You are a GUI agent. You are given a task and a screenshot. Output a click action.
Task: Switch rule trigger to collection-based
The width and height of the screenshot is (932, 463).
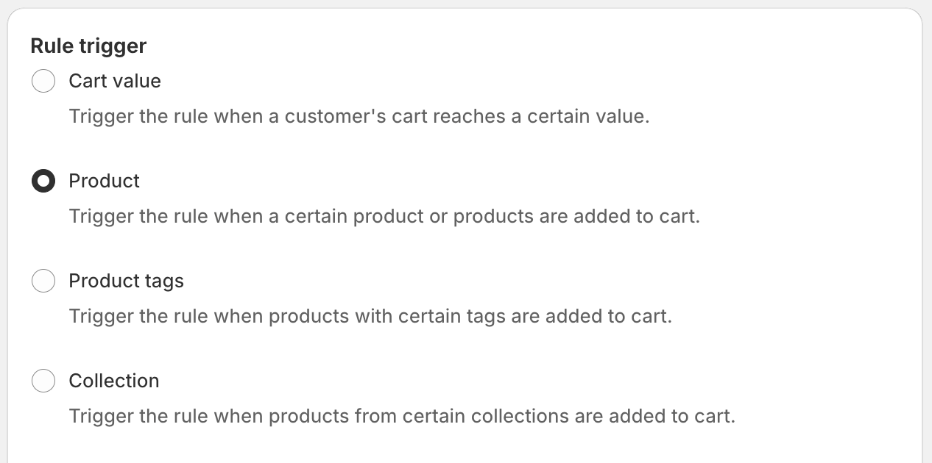click(43, 381)
